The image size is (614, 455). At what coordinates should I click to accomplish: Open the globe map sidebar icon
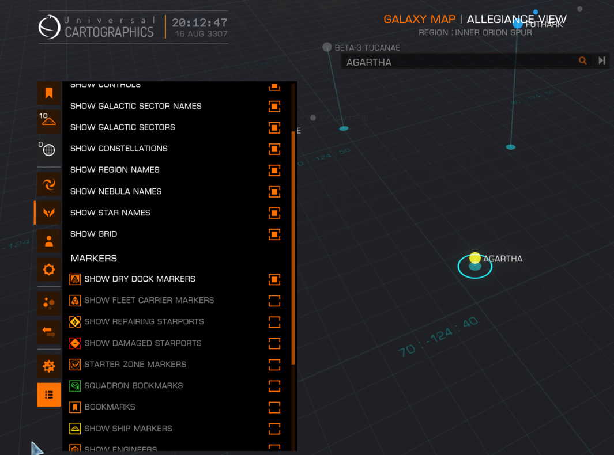[x=49, y=149]
